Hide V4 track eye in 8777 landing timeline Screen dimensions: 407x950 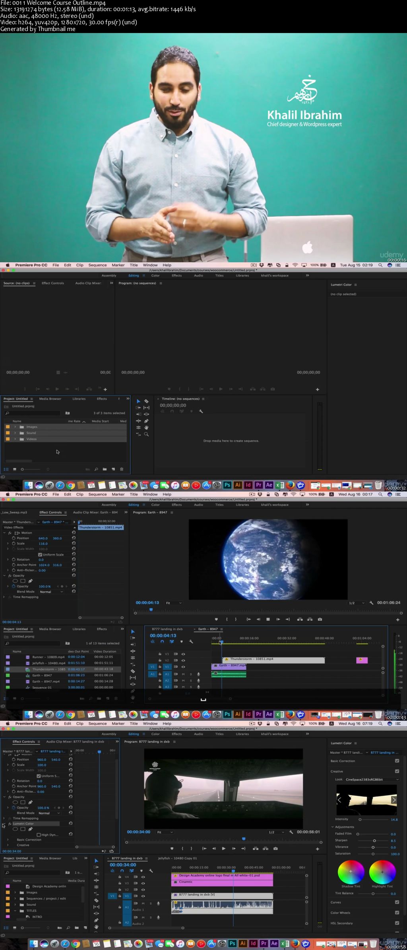coord(143,877)
